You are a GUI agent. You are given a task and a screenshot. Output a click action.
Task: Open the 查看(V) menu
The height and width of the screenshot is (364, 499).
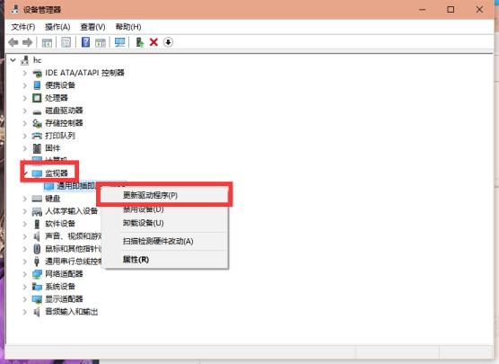click(x=92, y=27)
